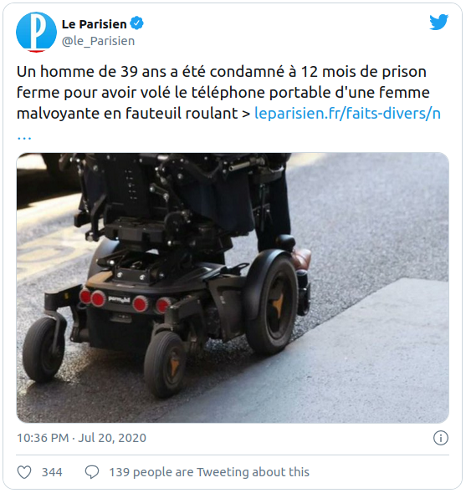
Task: Click the 344 likes count
Action: click(x=52, y=472)
